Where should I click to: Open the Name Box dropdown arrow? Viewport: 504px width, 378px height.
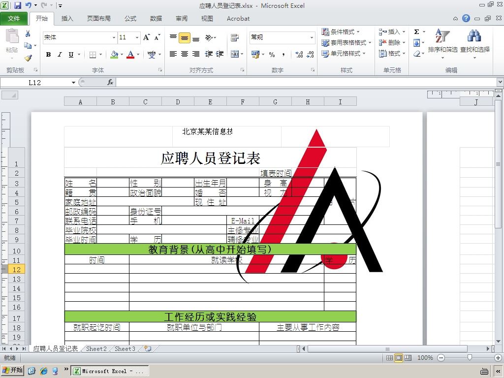(73, 83)
